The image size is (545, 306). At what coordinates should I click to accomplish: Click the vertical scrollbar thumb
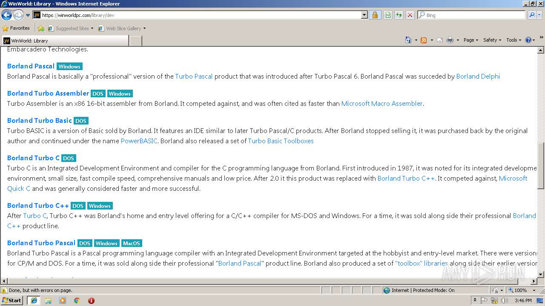(x=541, y=166)
